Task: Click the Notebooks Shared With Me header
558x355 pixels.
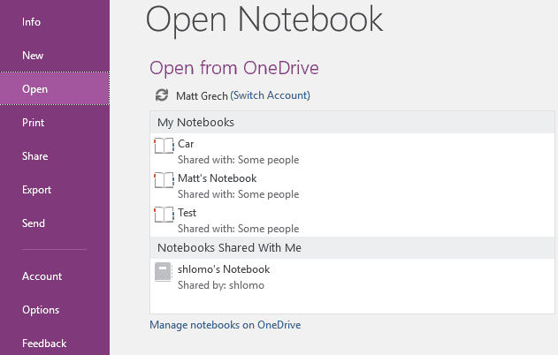Action: point(352,247)
